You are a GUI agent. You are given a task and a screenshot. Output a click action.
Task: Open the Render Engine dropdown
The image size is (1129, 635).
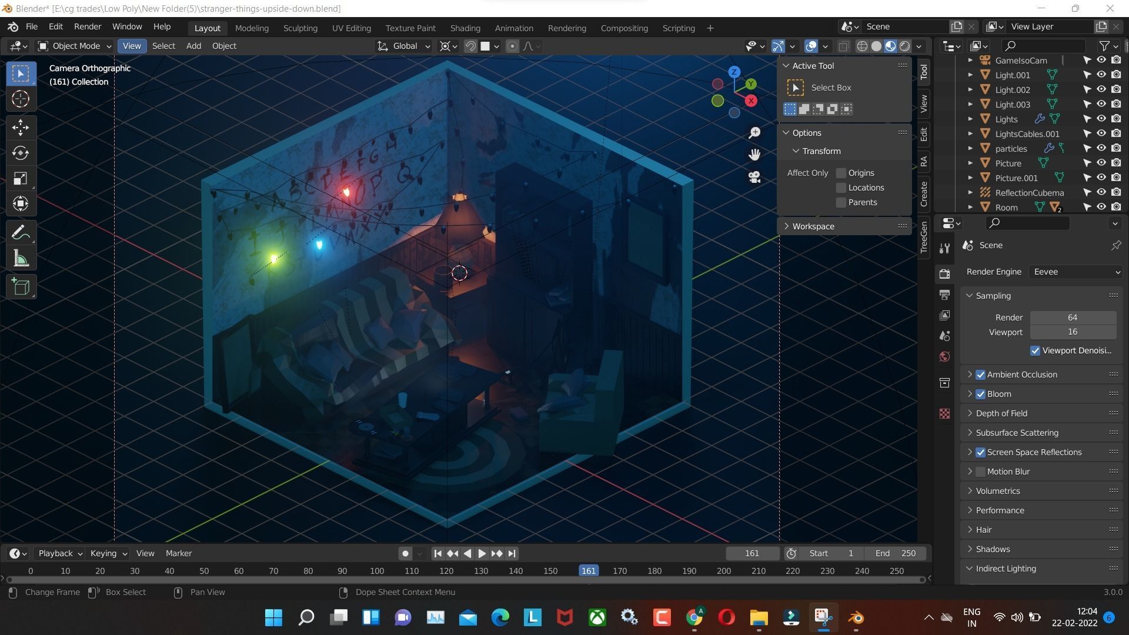pyautogui.click(x=1075, y=272)
